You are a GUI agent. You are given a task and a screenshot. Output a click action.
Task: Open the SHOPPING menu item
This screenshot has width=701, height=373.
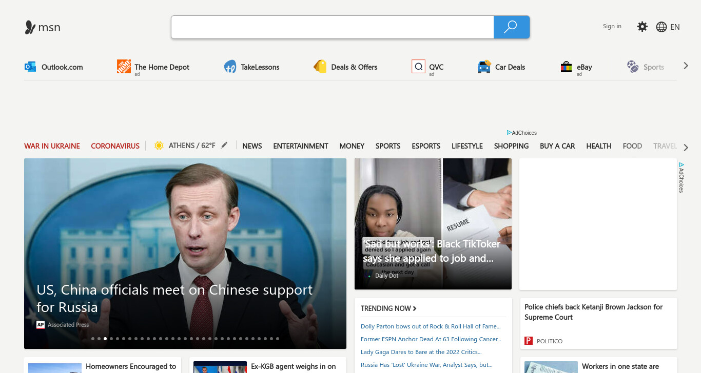[x=511, y=146]
